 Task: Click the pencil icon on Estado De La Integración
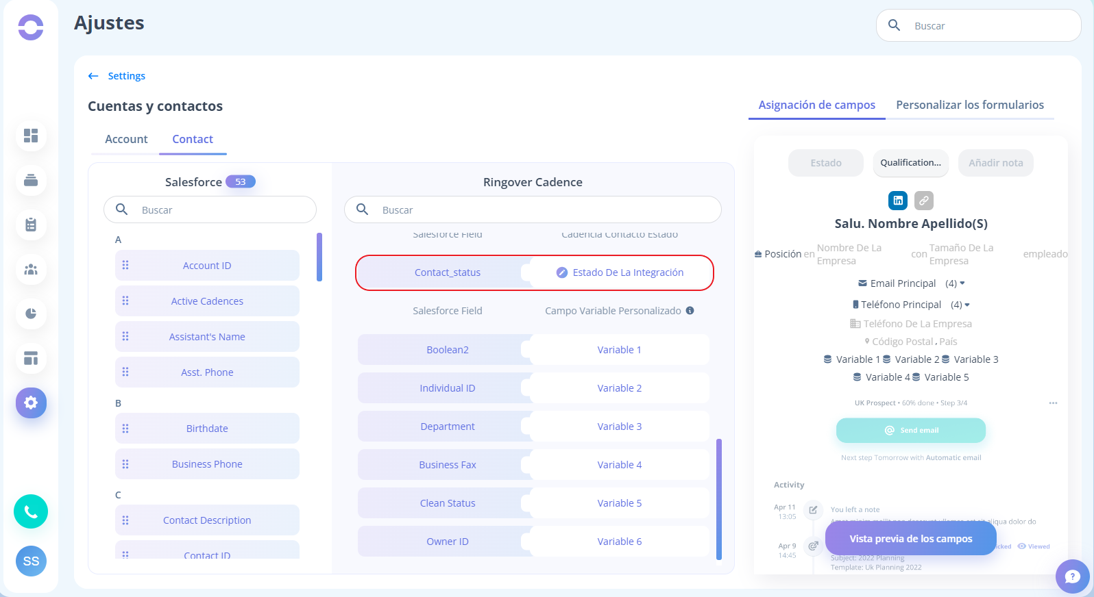click(x=562, y=272)
